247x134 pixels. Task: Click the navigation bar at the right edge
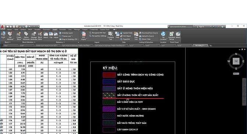click(x=244, y=92)
